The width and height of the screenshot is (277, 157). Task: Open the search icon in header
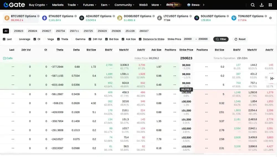253,5
